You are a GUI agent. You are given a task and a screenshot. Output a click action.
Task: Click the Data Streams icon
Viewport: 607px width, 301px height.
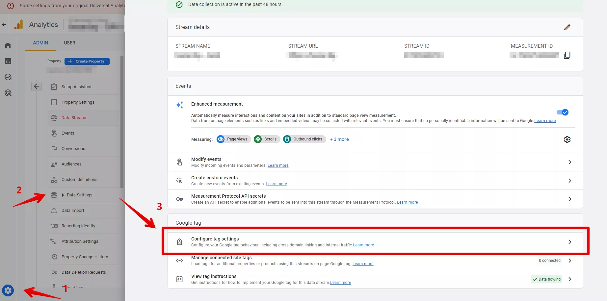point(54,117)
